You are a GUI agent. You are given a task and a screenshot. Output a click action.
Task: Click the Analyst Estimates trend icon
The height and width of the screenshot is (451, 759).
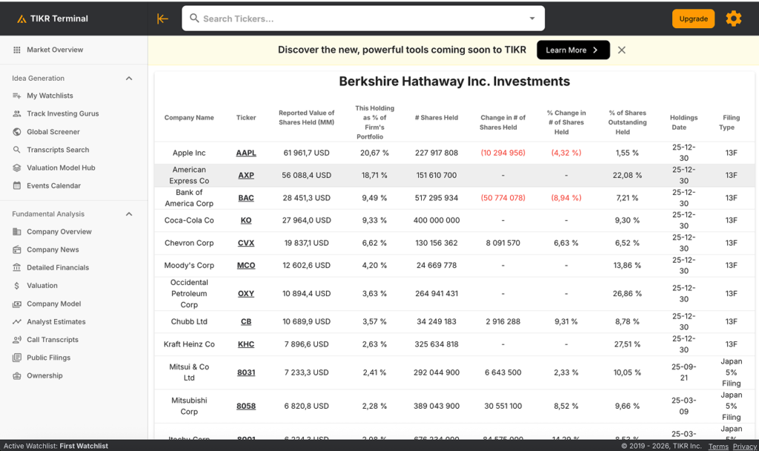(x=17, y=322)
